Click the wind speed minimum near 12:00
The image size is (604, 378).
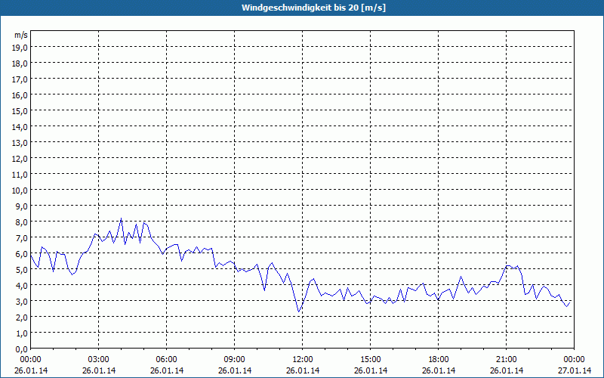[298, 311]
